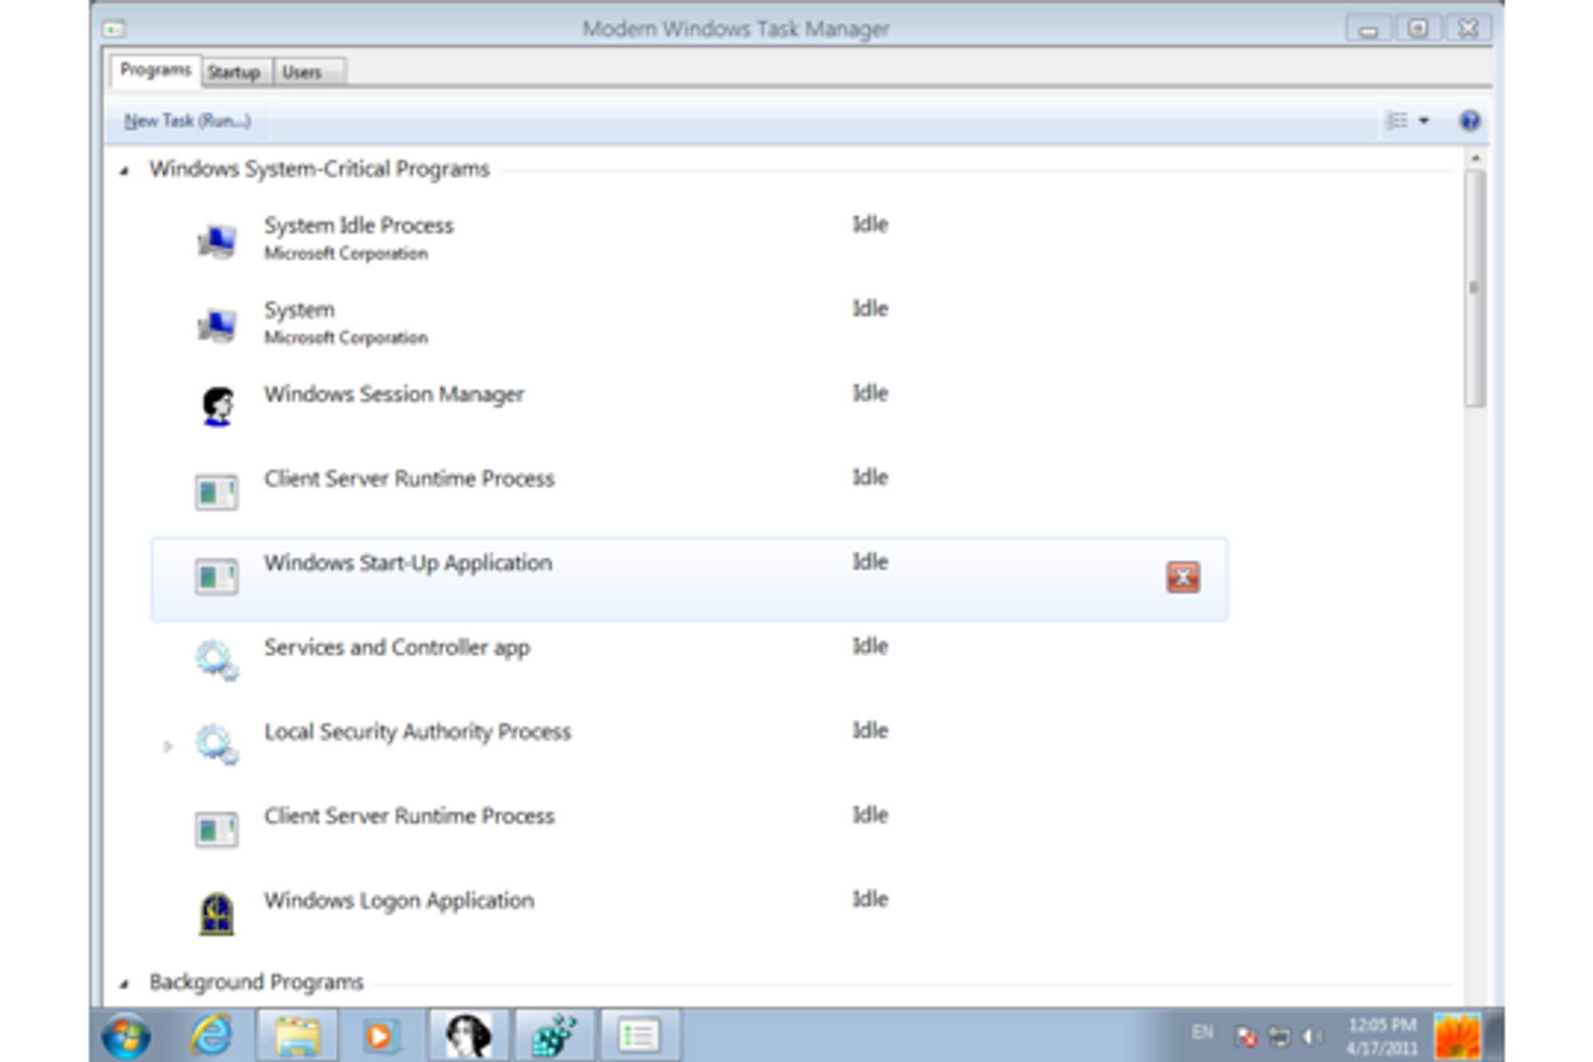The height and width of the screenshot is (1062, 1593).
Task: Select the Windows Session Manager text
Action: 394,394
